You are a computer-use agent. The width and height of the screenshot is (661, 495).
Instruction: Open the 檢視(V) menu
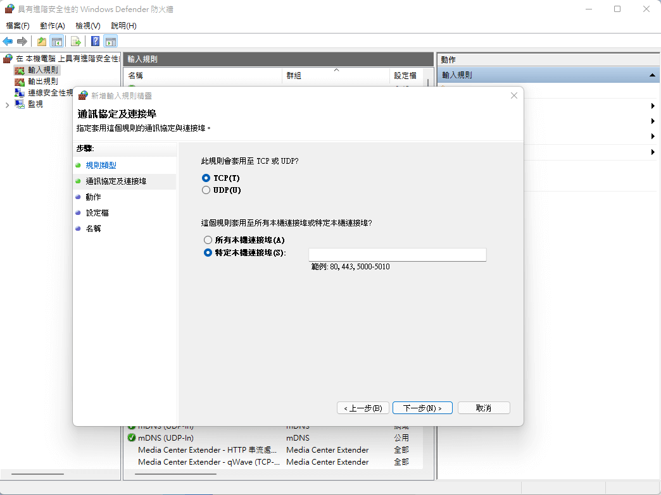[x=87, y=26]
